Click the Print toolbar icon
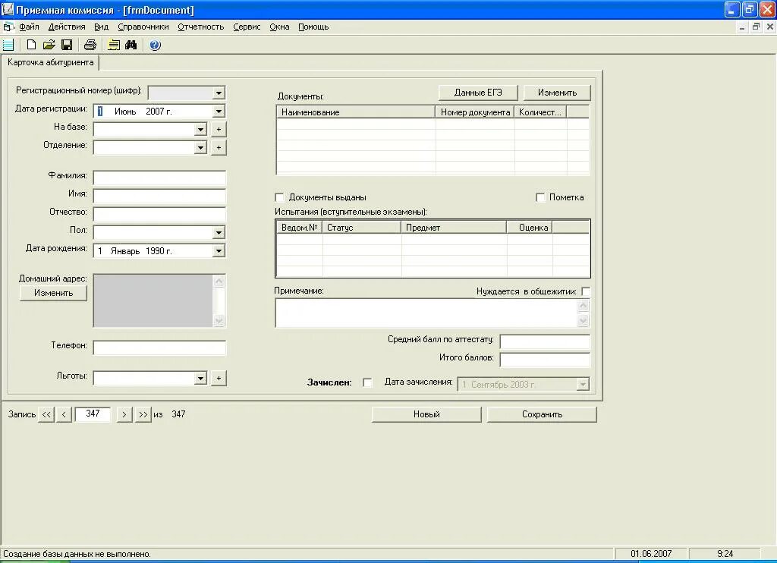 (90, 45)
